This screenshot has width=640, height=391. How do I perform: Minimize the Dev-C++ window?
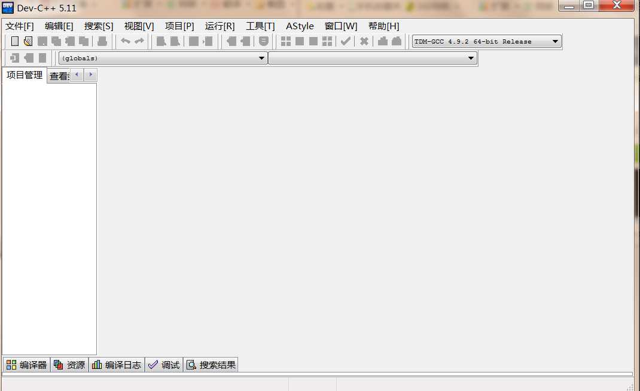coord(569,6)
